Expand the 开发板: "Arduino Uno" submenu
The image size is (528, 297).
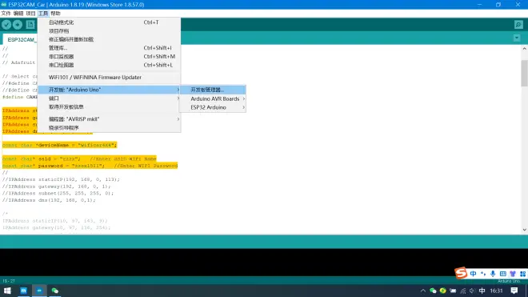point(109,90)
